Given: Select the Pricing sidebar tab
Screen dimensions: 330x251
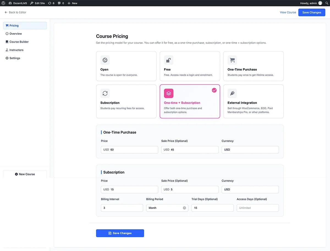Looking at the screenshot, I should (x=25, y=26).
